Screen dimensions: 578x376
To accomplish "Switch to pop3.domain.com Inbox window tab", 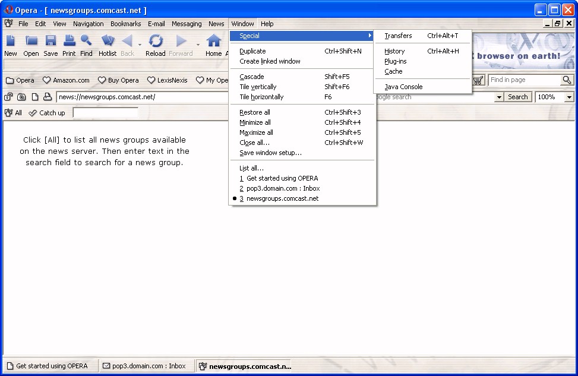I will 144,366.
